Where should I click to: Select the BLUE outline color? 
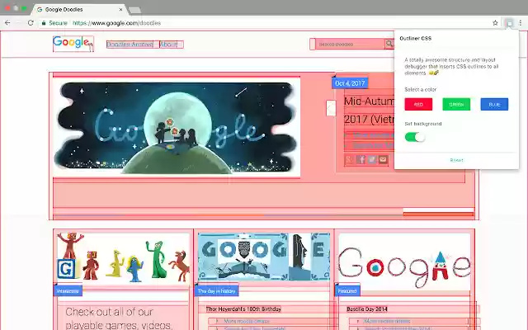point(494,105)
